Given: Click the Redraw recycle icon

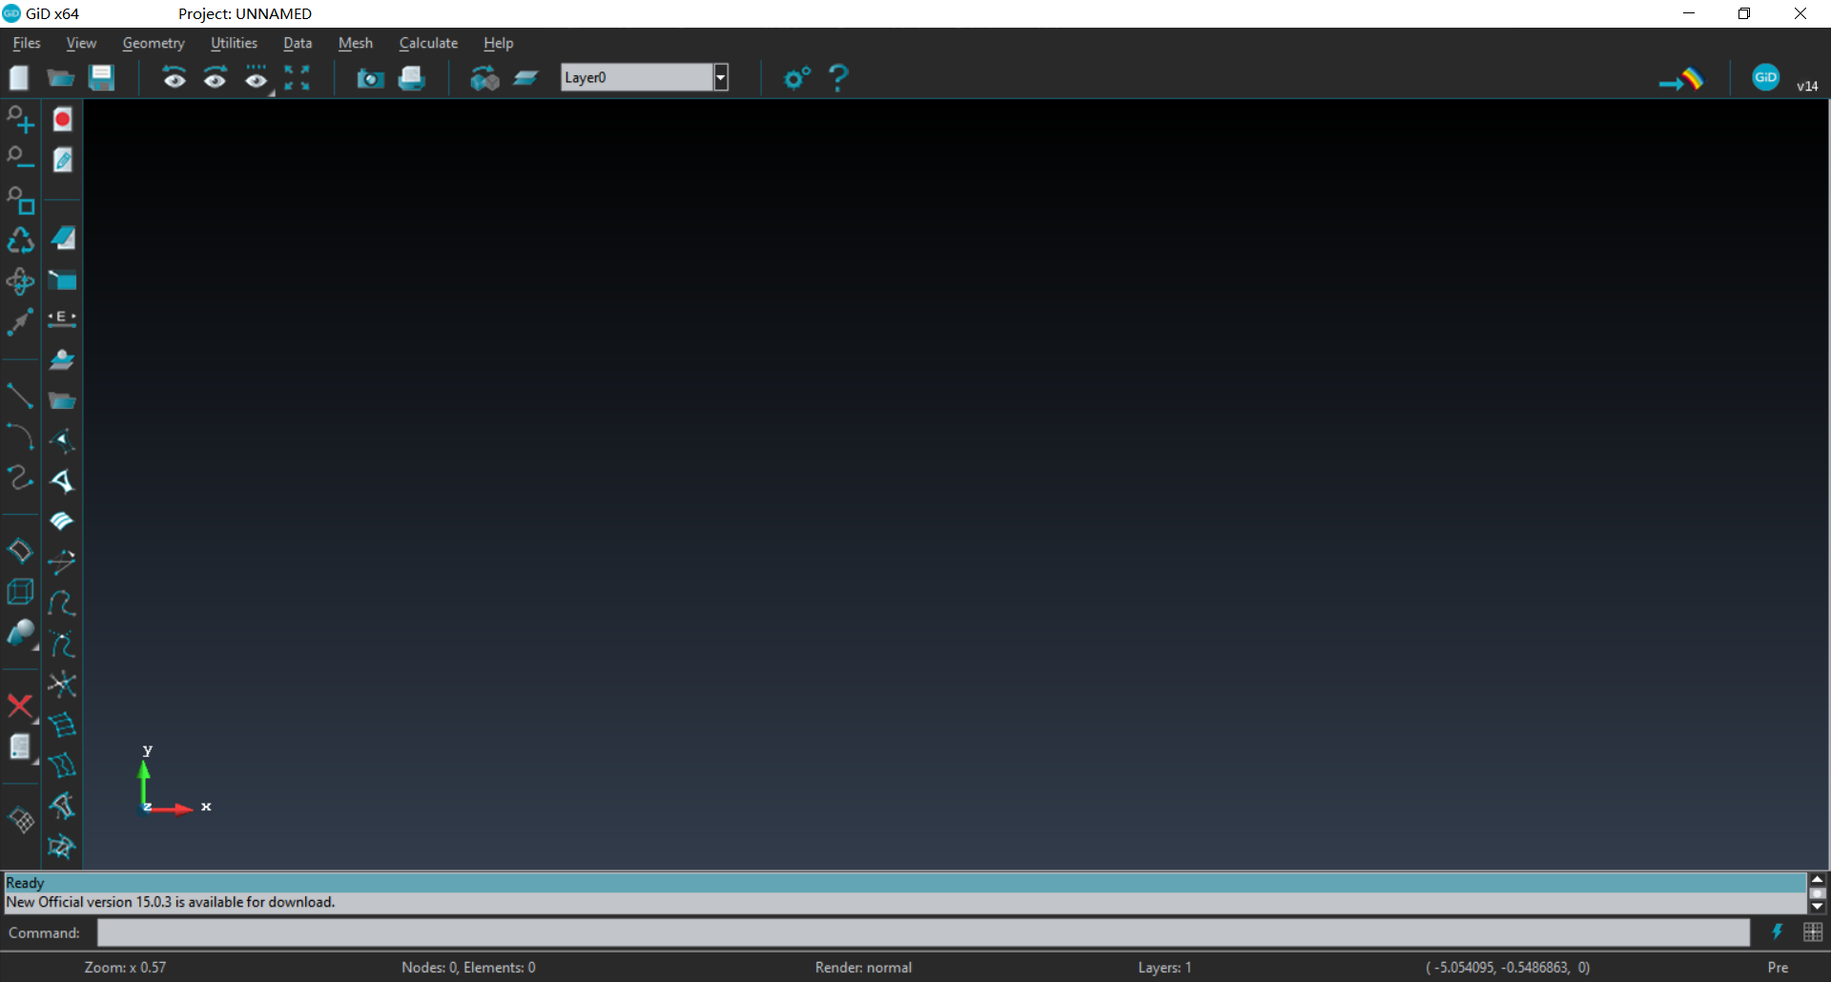Looking at the screenshot, I should (x=20, y=240).
